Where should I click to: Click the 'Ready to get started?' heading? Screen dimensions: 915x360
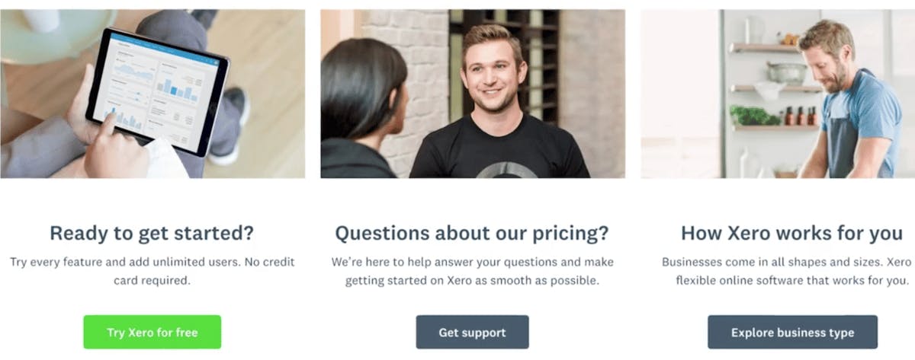152,232
